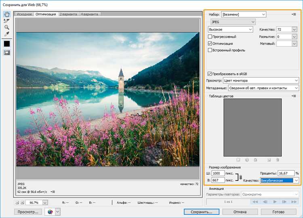
Task: Uncheck the Оптимизация checkbox
Action: (210, 44)
